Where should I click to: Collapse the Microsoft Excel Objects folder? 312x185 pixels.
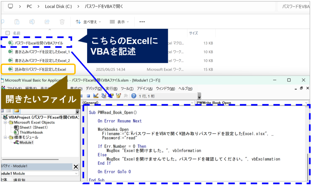(5, 122)
